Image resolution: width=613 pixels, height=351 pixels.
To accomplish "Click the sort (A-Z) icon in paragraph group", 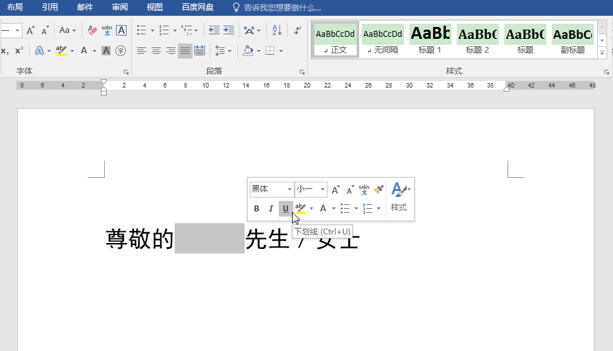I will click(277, 30).
